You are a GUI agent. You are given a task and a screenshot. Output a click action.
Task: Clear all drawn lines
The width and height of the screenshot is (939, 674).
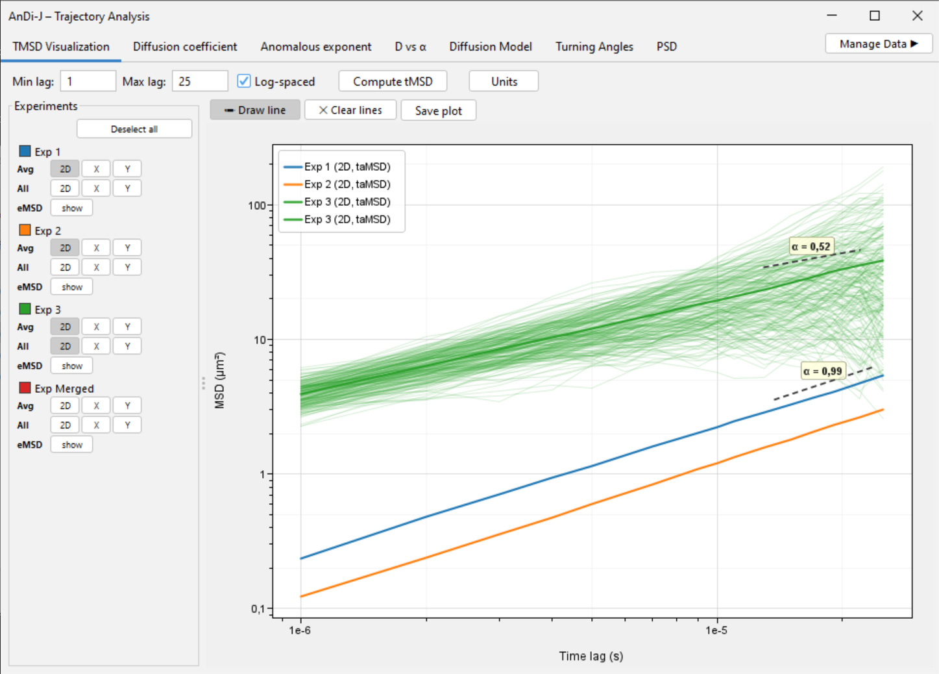(350, 110)
